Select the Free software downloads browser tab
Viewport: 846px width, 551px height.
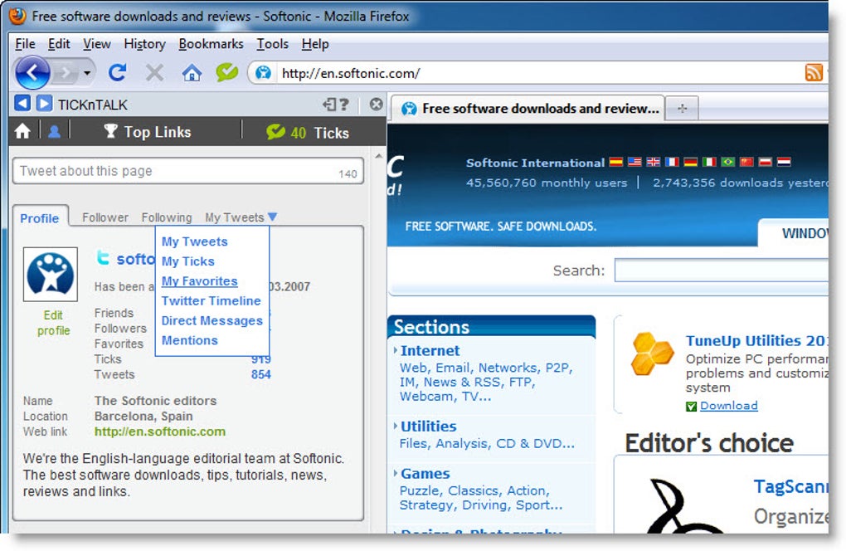coord(529,109)
